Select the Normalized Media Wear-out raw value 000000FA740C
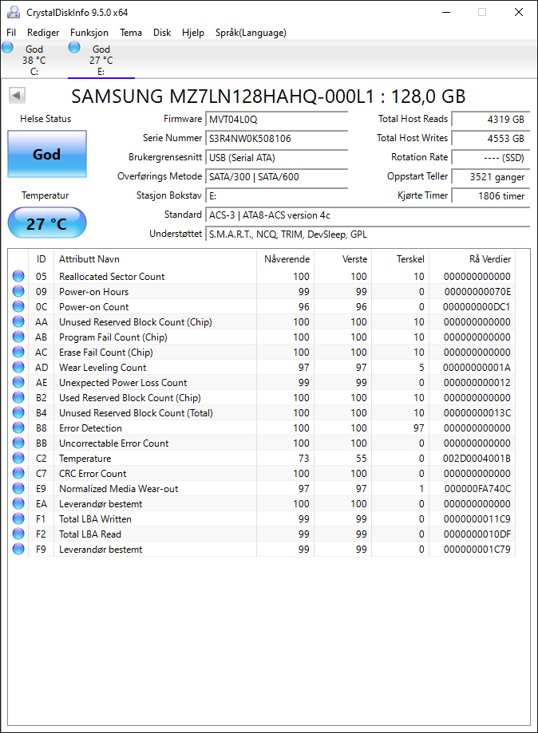 tap(477, 489)
